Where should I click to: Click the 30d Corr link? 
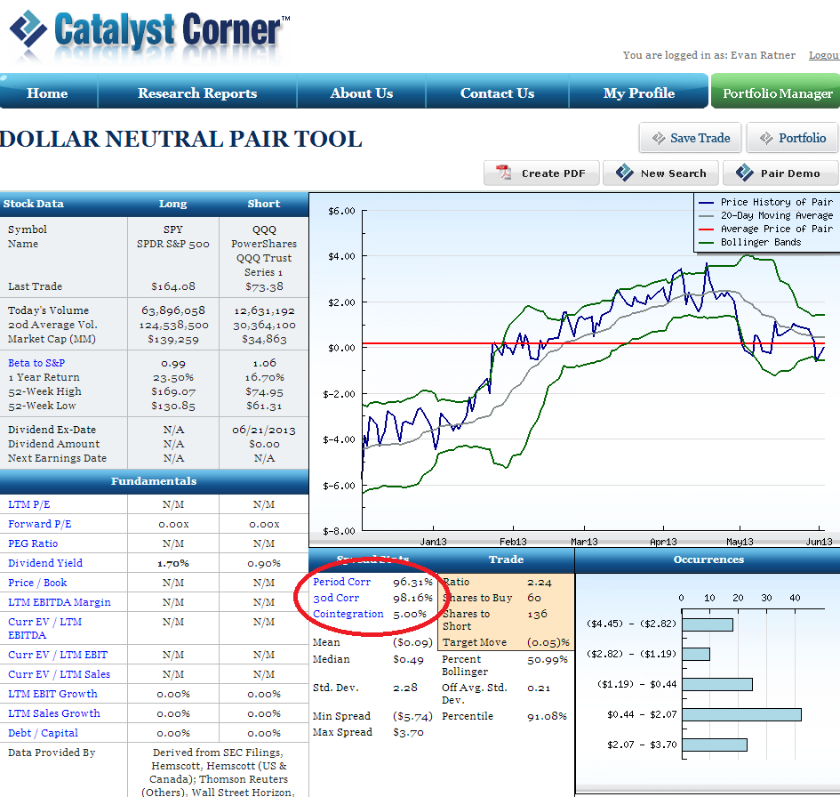coord(336,598)
